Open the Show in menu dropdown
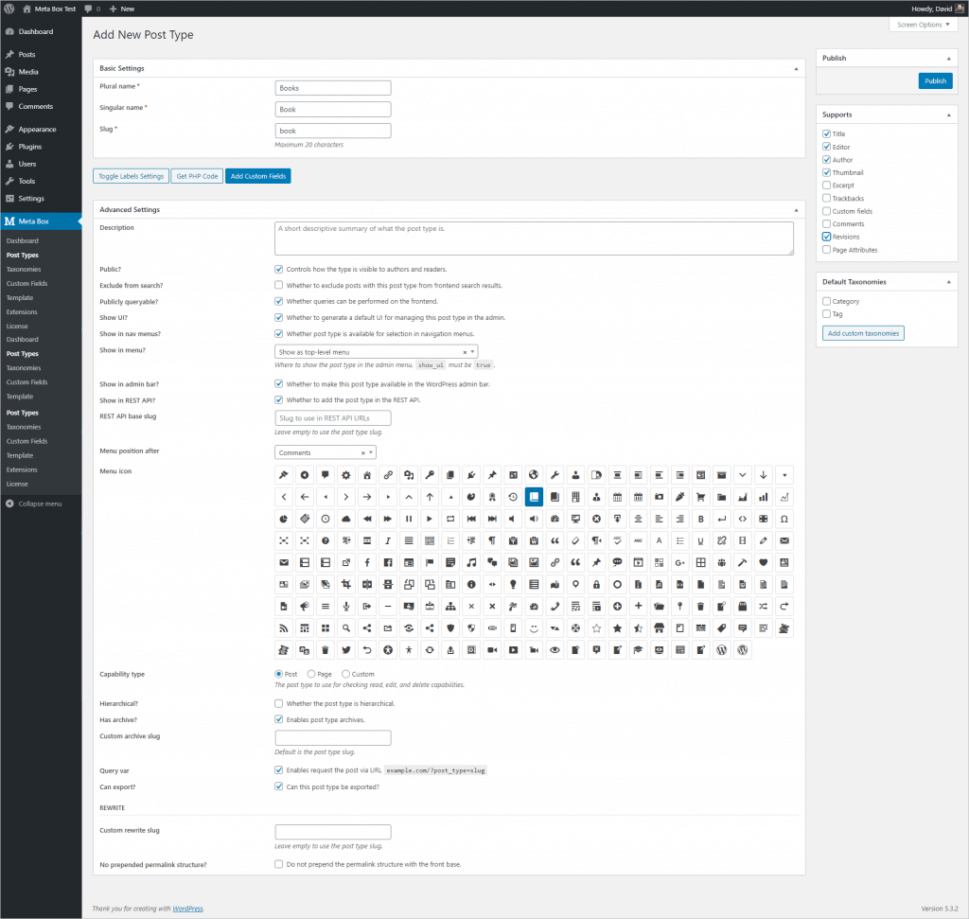 376,352
